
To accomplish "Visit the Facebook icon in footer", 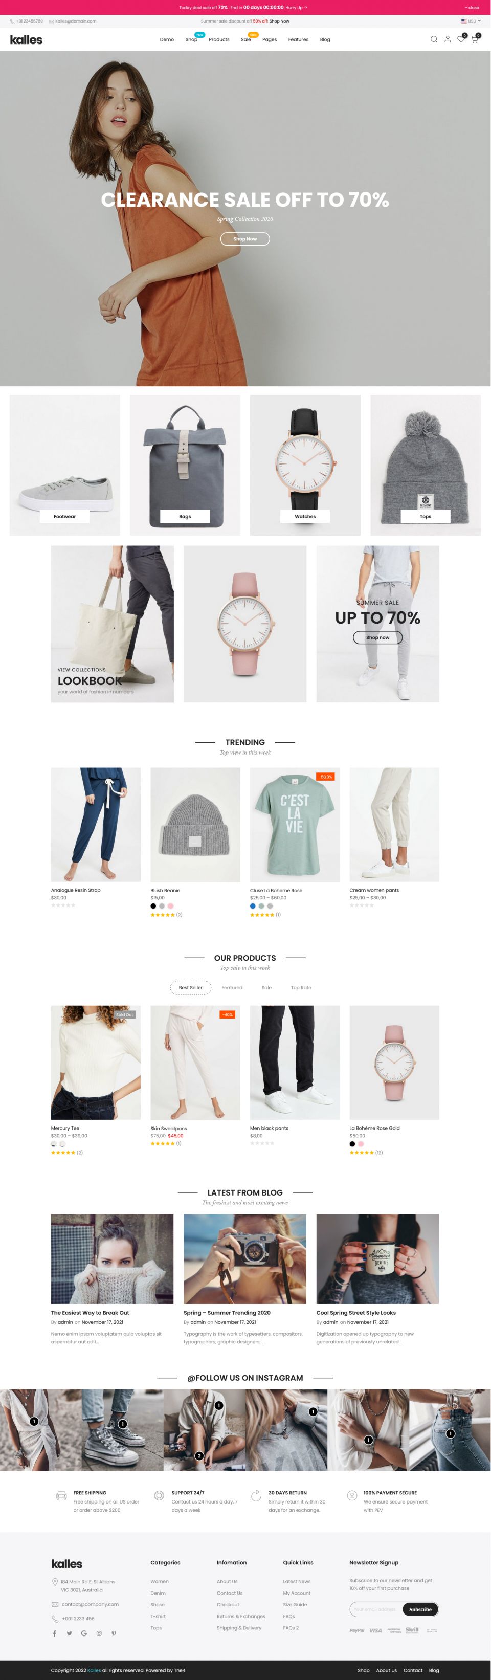I will 54,1633.
